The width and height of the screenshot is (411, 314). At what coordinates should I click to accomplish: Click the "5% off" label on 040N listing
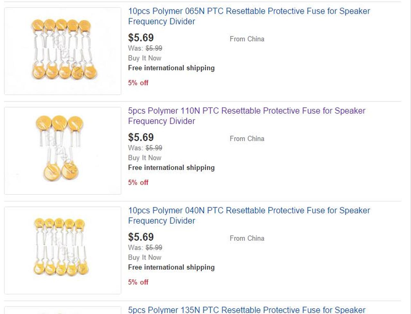pos(138,282)
